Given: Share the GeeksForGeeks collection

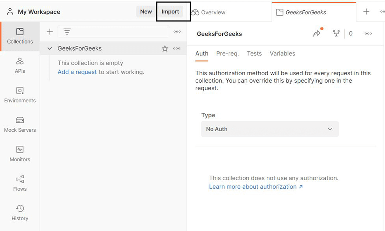Looking at the screenshot, I should (317, 34).
